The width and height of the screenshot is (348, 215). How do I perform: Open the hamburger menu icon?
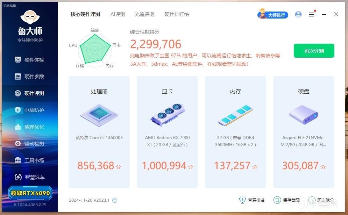click(x=312, y=14)
